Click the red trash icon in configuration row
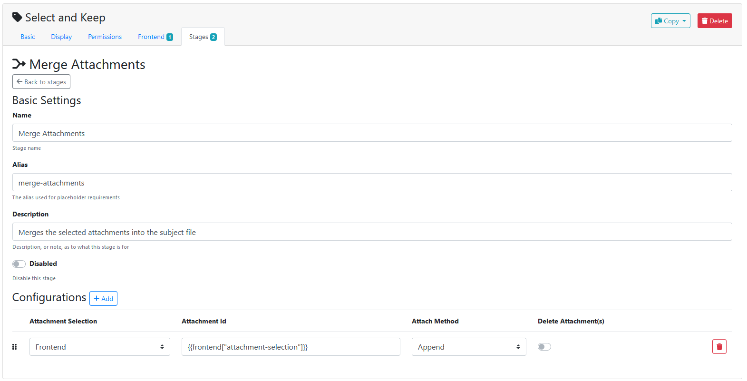 click(x=719, y=347)
